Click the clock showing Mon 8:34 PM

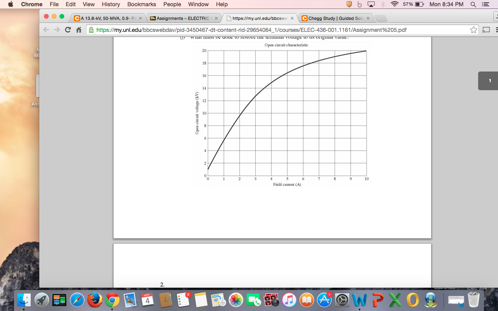click(x=446, y=4)
